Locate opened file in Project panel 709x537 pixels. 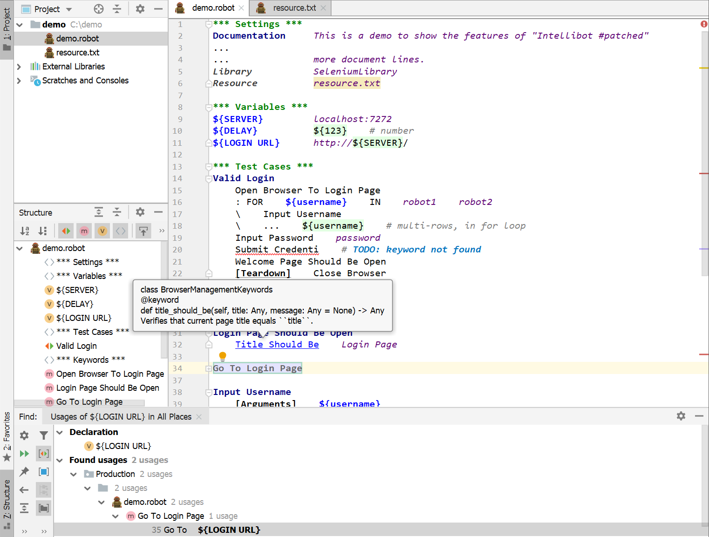[99, 9]
